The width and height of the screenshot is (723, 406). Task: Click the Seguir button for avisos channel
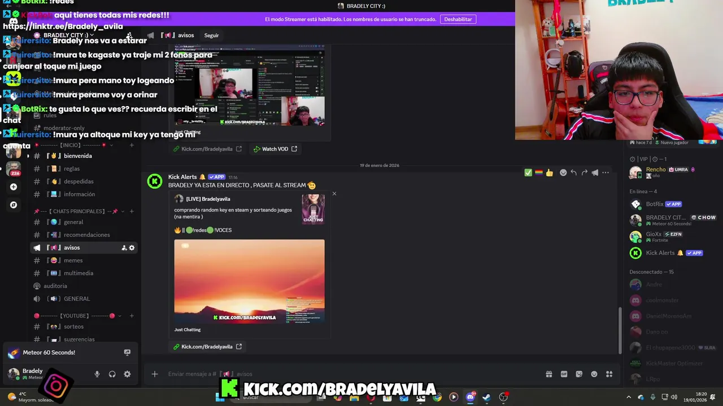coord(211,36)
